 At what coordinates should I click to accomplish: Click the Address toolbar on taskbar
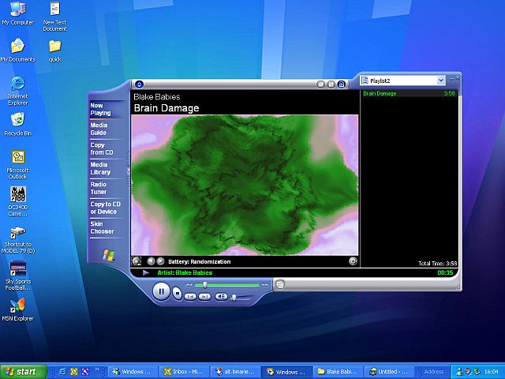tap(433, 372)
